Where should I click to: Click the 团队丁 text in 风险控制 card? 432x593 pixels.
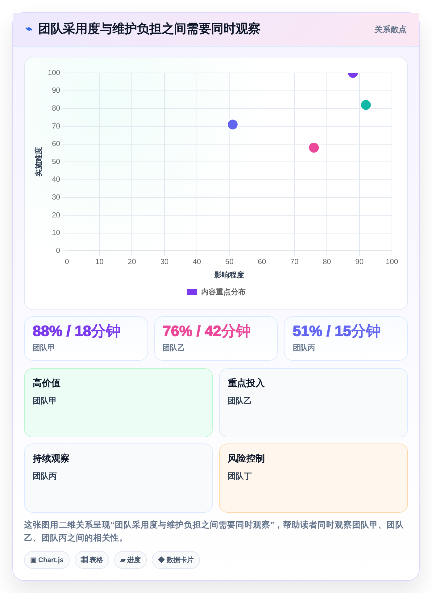coord(240,476)
